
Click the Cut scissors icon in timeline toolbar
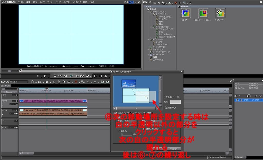[54, 82]
